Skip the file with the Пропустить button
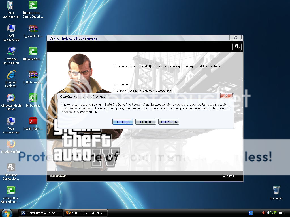 tap(169, 122)
